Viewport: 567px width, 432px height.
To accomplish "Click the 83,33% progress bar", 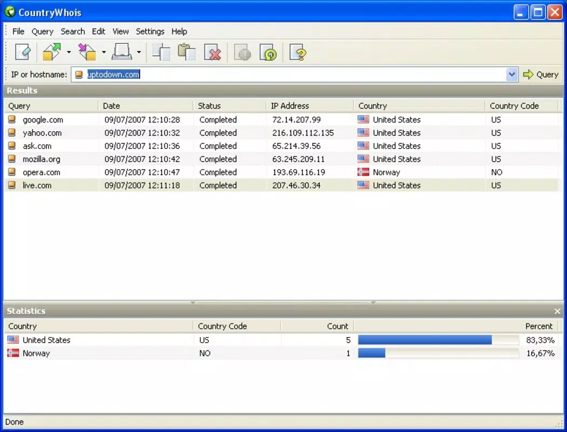I will click(438, 340).
